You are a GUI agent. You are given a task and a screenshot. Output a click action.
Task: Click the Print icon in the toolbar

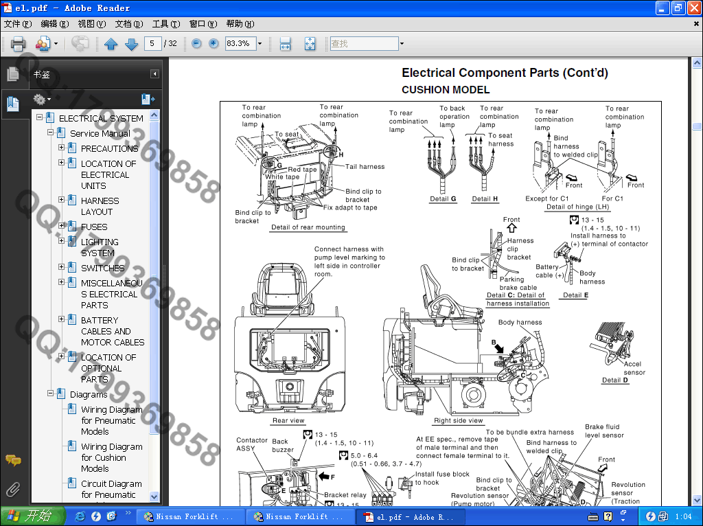click(17, 44)
